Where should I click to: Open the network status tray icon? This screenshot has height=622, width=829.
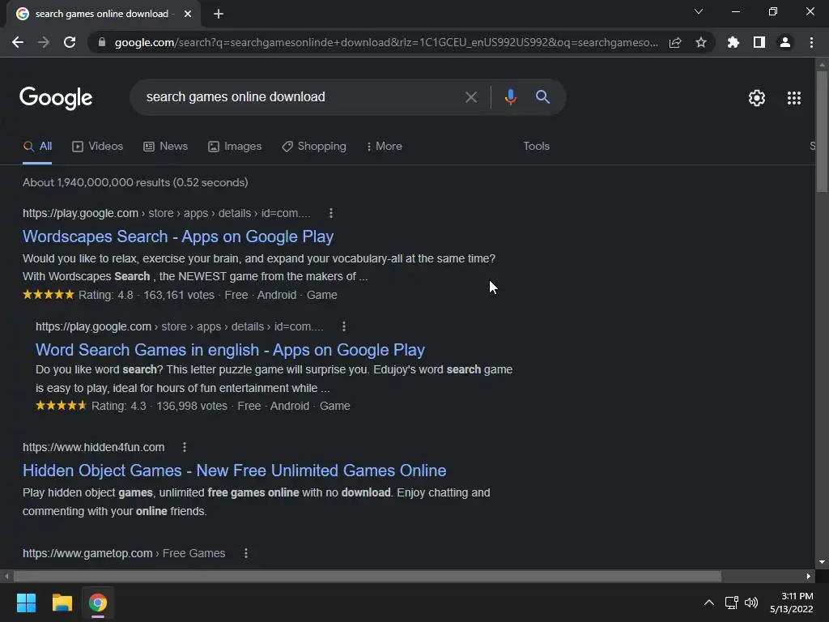coord(732,603)
